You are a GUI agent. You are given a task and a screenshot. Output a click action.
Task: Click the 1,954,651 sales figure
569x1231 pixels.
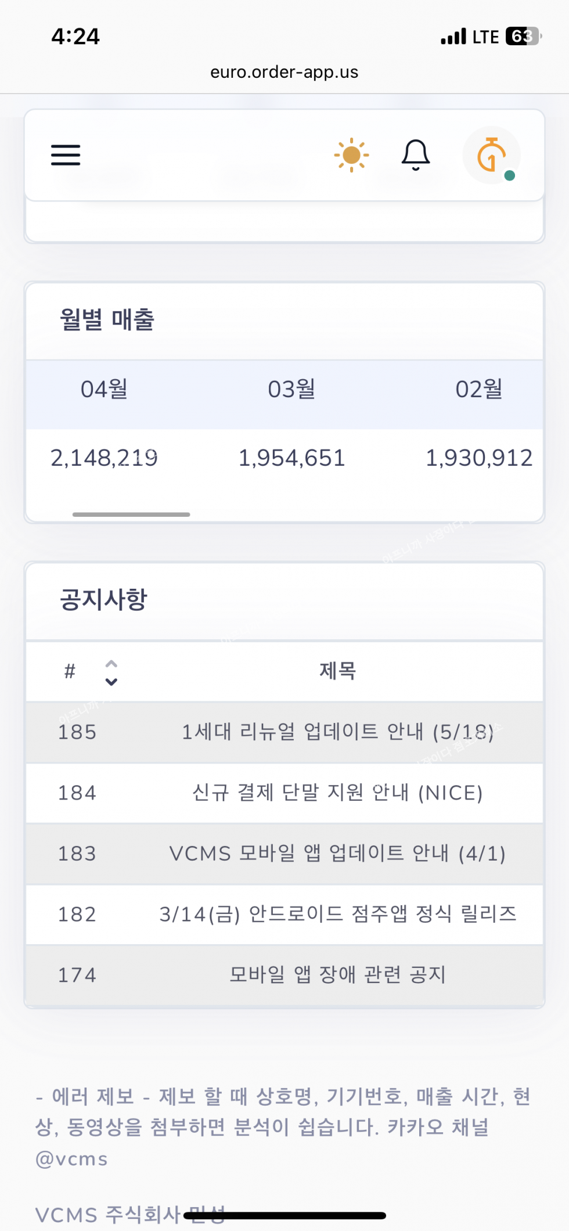pos(291,458)
